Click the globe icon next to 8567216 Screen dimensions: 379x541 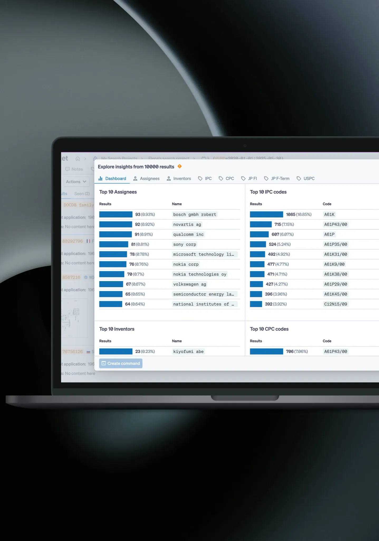[86, 277]
